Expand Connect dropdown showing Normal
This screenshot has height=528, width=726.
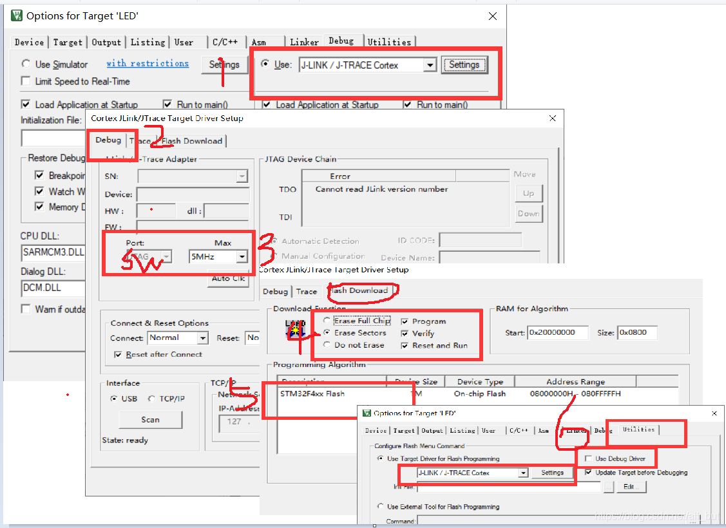coord(202,338)
